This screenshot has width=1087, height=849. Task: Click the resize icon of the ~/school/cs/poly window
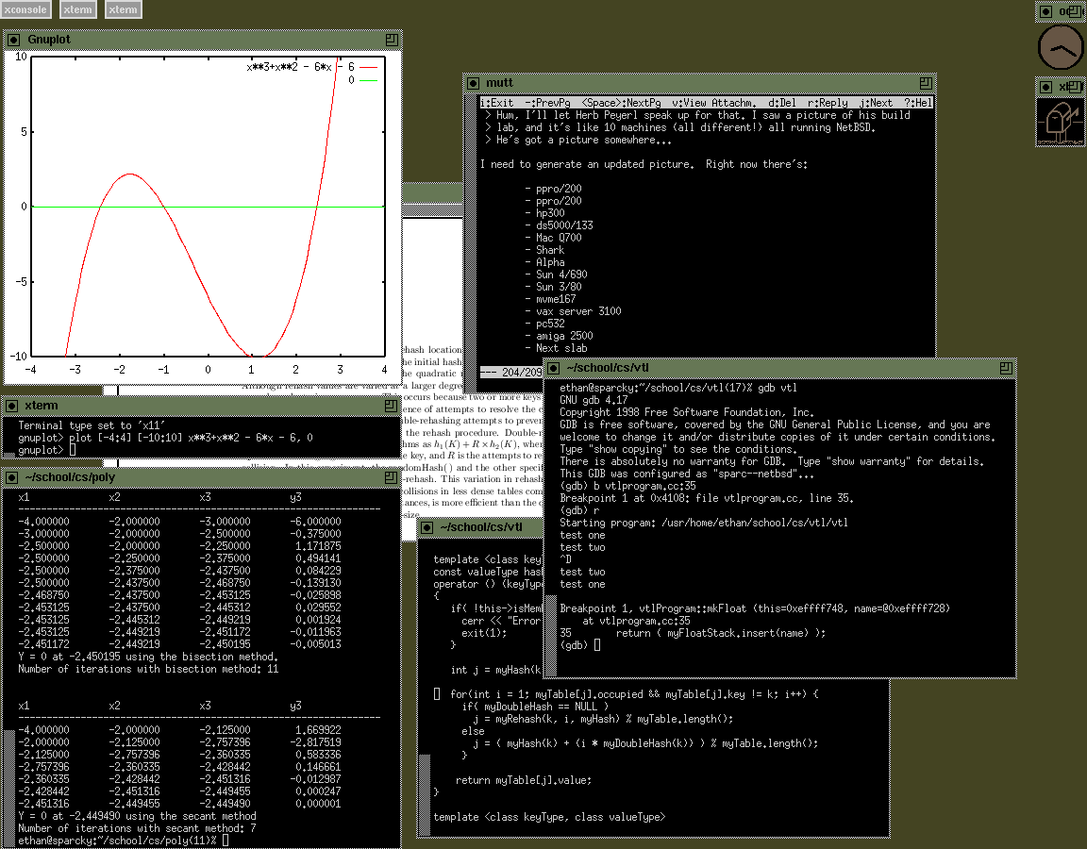coord(391,476)
